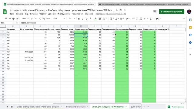Decrease the number of decimal places
Image resolution: width=194 pixels, height=109 pixels.
coord(39,19)
